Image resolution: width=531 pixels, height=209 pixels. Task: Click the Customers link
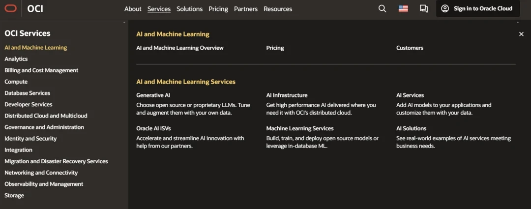[410, 48]
